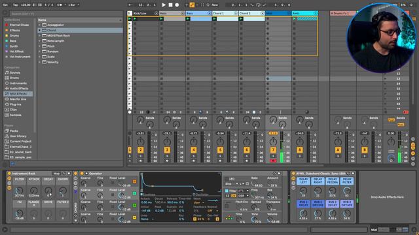This screenshot has height=235, width=419.
Task: Click the Stop transport button
Action: tap(170, 5)
